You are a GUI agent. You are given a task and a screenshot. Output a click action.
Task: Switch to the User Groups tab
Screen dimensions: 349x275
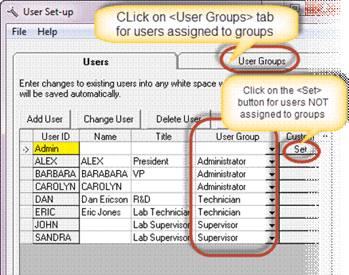coord(262,61)
